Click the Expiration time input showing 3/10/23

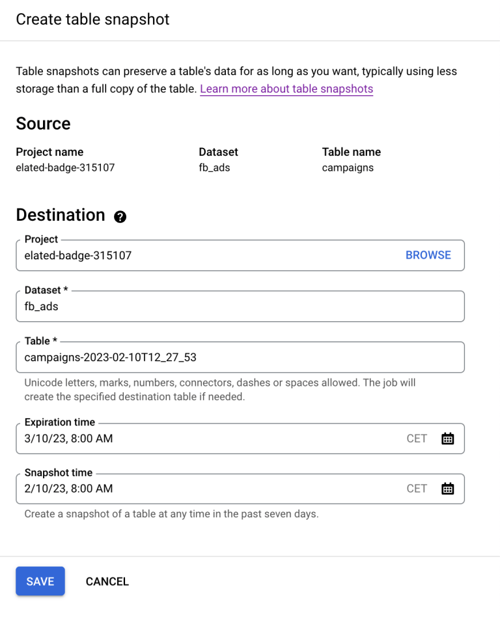[195, 438]
